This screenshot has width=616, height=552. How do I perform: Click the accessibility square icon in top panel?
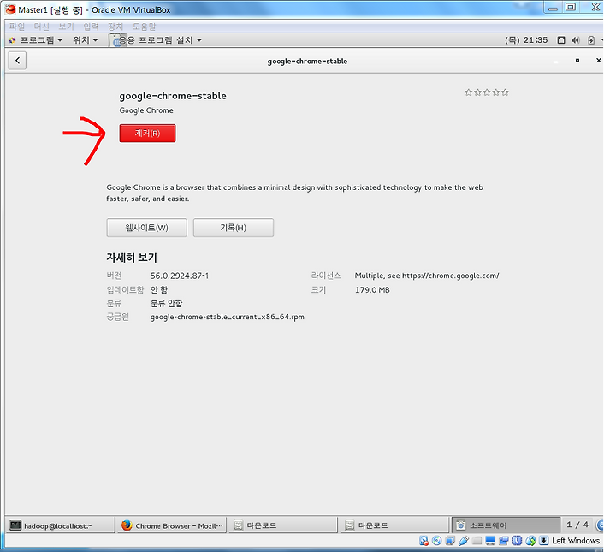[x=561, y=40]
